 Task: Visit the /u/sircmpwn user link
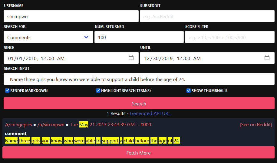coord(51,124)
